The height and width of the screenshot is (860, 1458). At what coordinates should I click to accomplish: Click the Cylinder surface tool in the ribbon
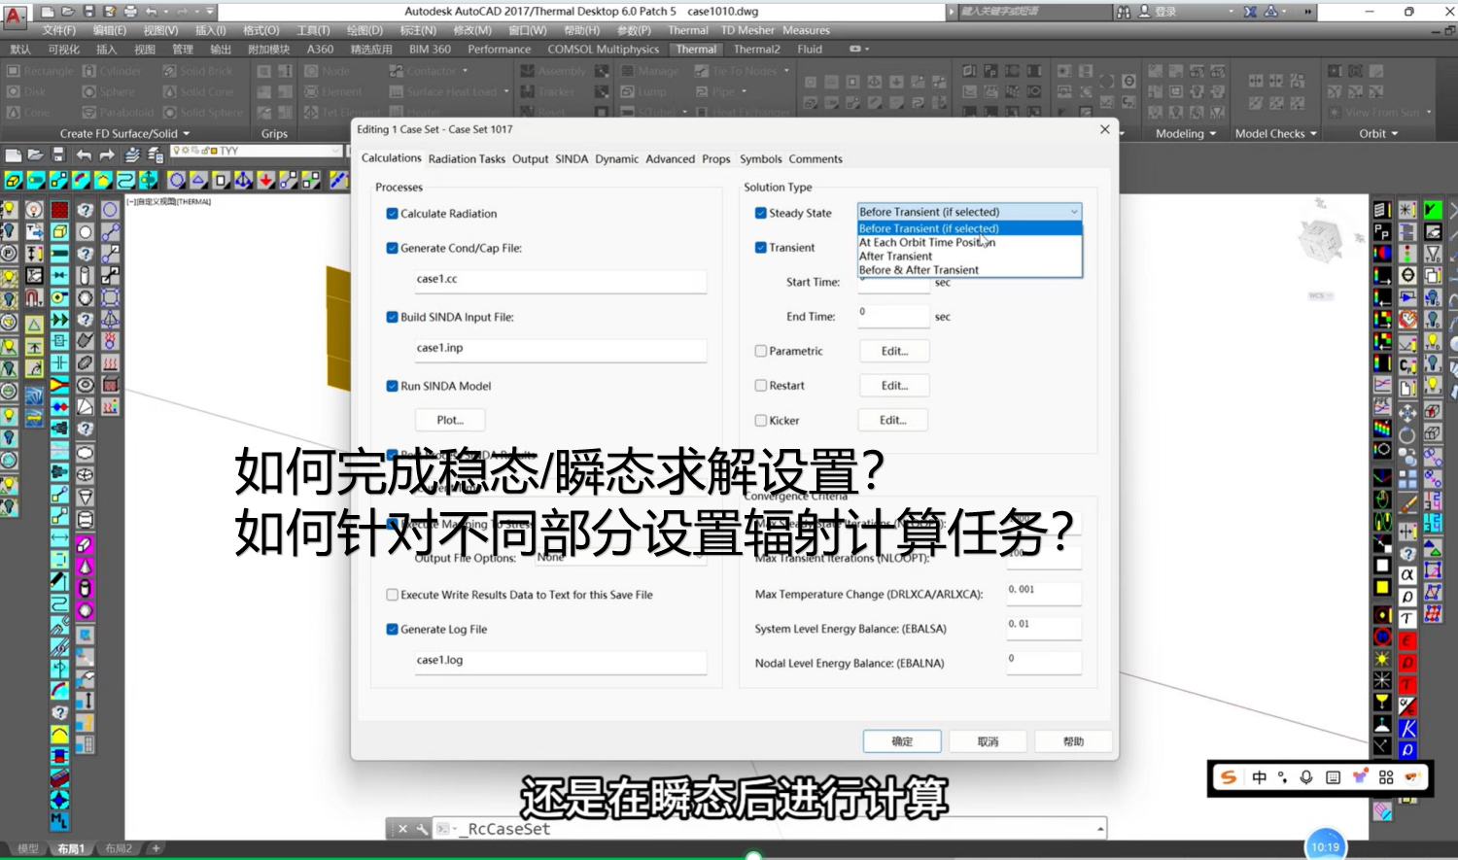click(113, 71)
